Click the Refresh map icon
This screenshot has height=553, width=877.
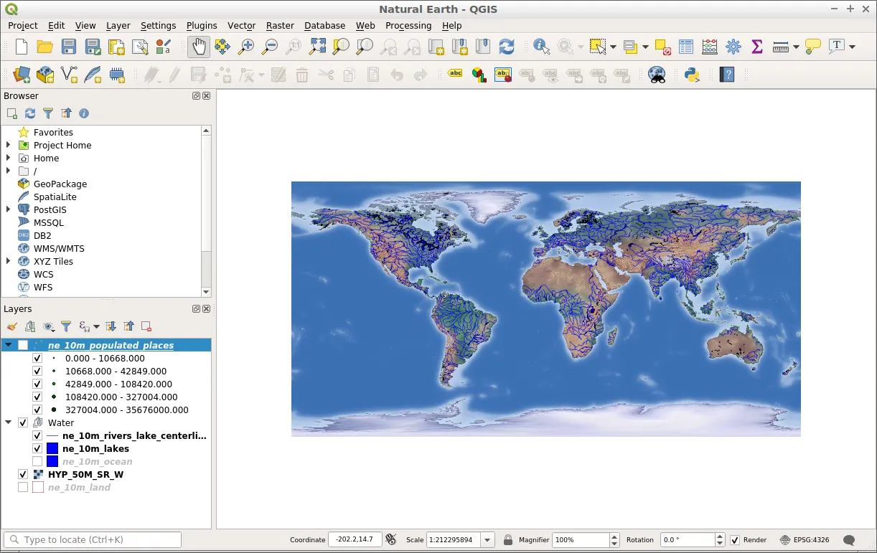tap(507, 47)
